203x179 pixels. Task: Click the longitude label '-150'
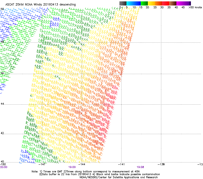(x=3, y=164)
